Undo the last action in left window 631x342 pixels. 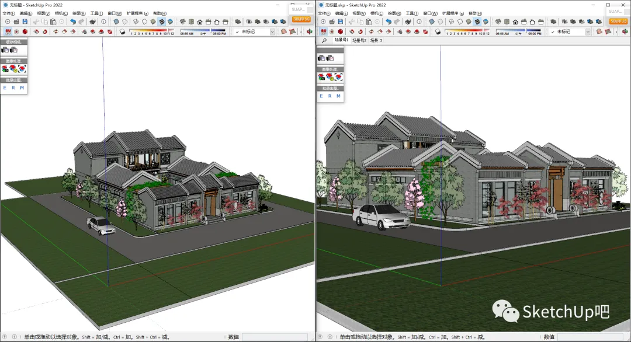73,22
